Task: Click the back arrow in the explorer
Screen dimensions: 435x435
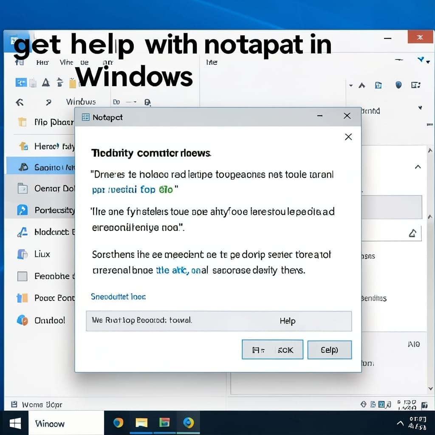Action: pyautogui.click(x=20, y=102)
